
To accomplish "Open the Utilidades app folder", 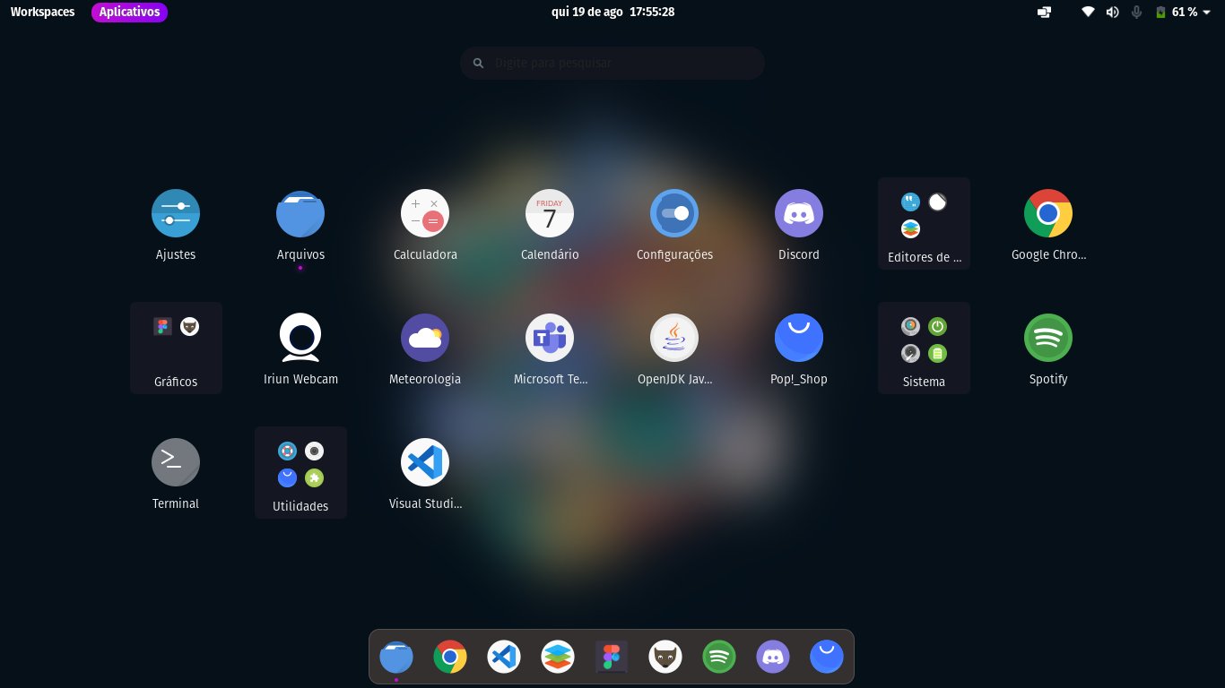I will coord(300,472).
